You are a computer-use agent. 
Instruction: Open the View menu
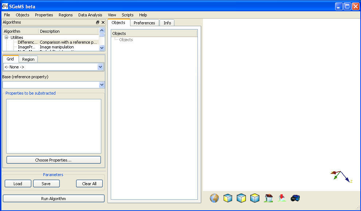click(x=112, y=15)
